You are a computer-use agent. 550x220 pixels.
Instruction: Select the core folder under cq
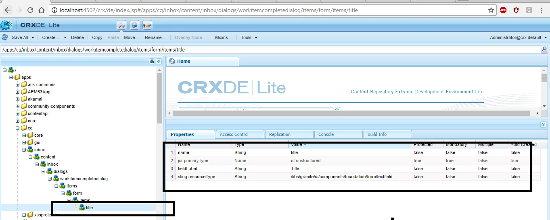(38, 135)
